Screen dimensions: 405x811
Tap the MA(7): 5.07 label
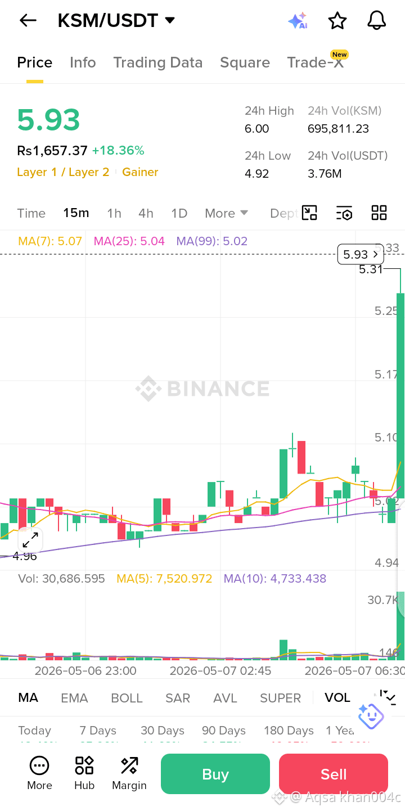pos(50,241)
